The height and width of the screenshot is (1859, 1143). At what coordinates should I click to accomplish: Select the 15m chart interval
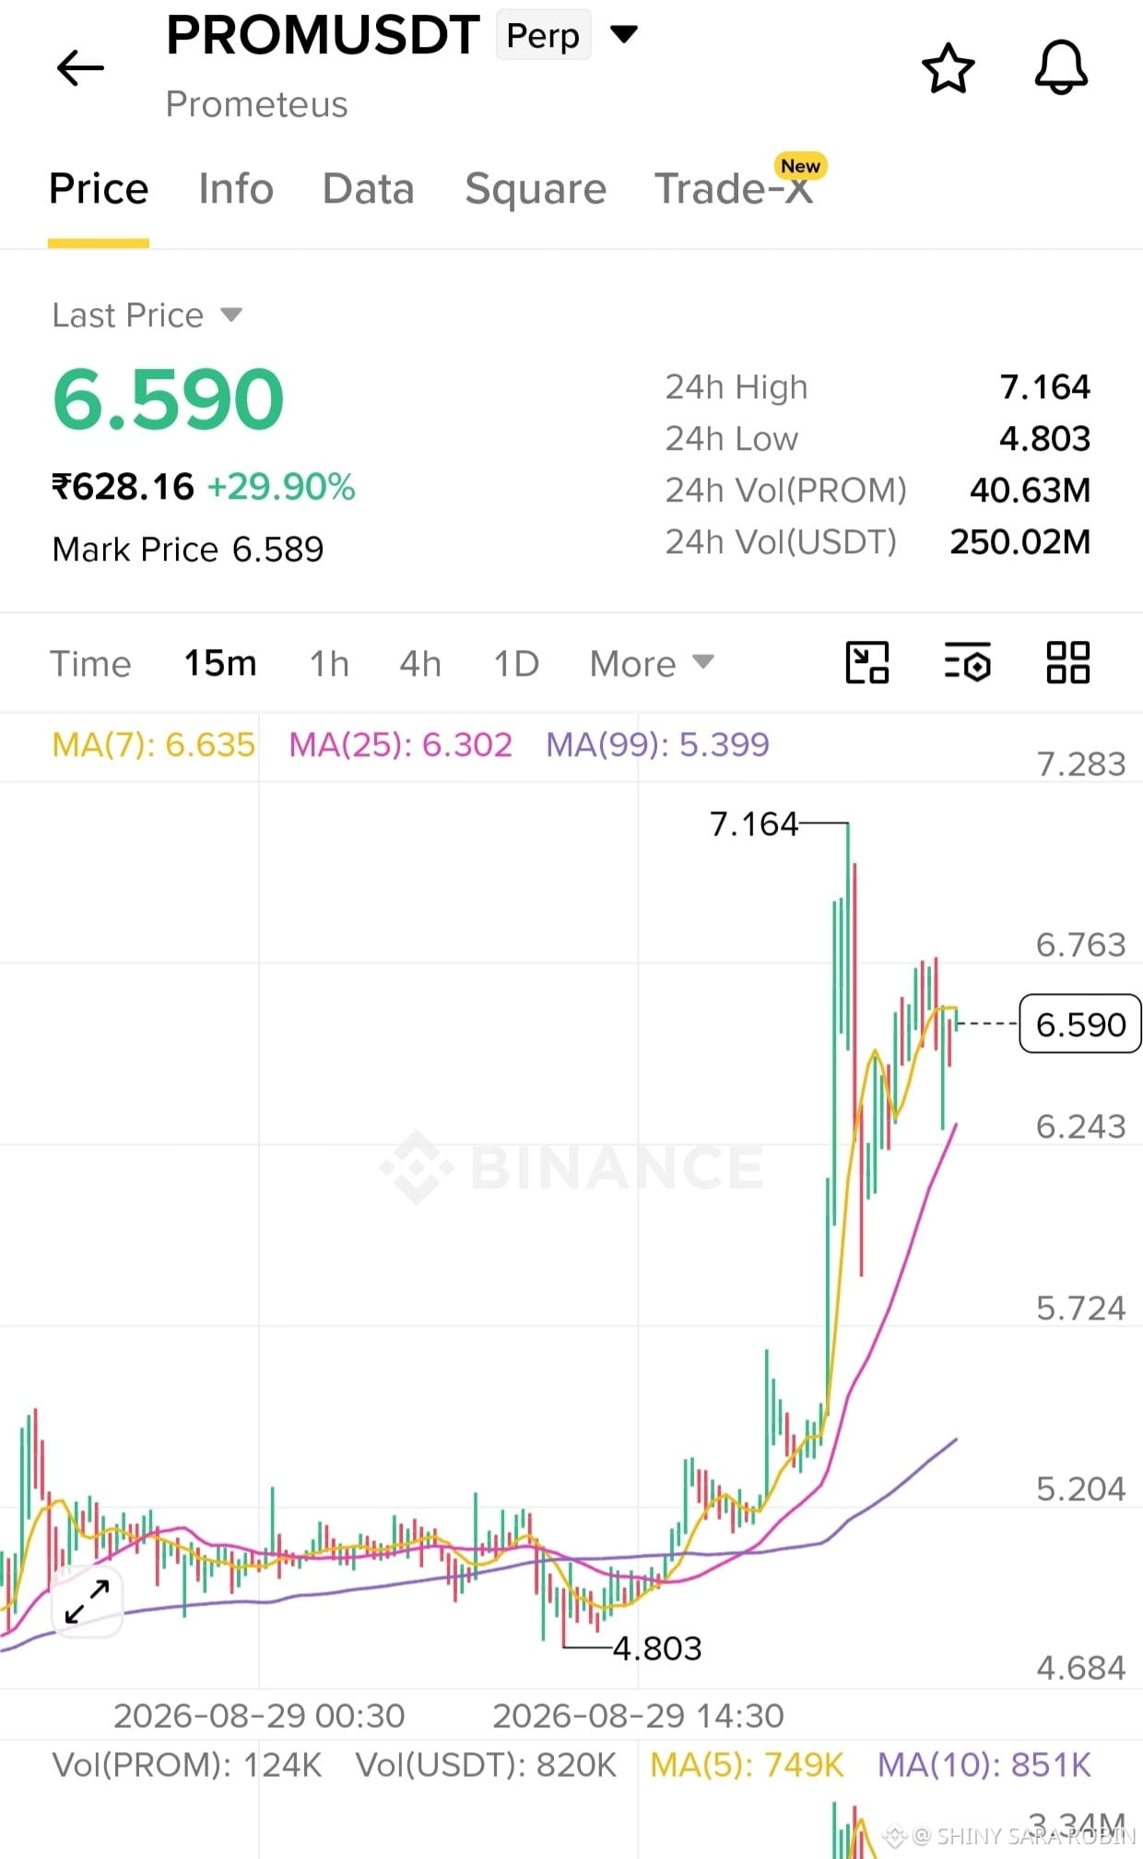(220, 663)
